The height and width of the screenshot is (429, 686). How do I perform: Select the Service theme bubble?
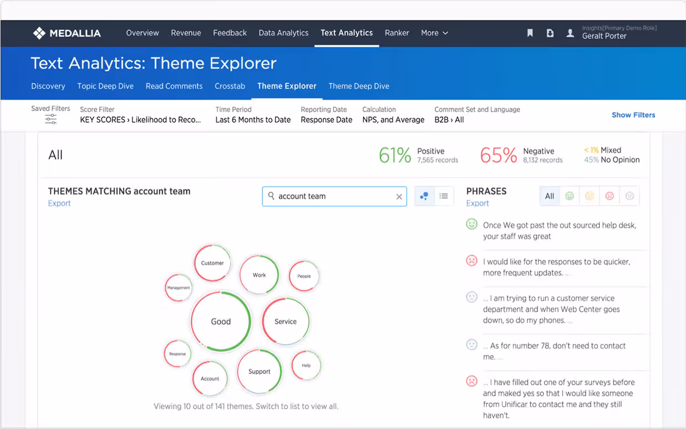tap(285, 321)
